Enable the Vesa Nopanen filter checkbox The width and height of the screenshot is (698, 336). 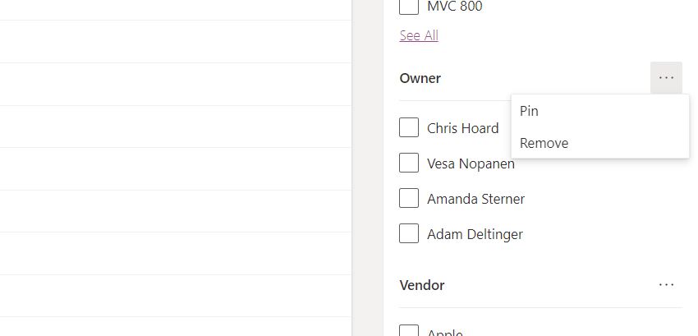point(409,163)
